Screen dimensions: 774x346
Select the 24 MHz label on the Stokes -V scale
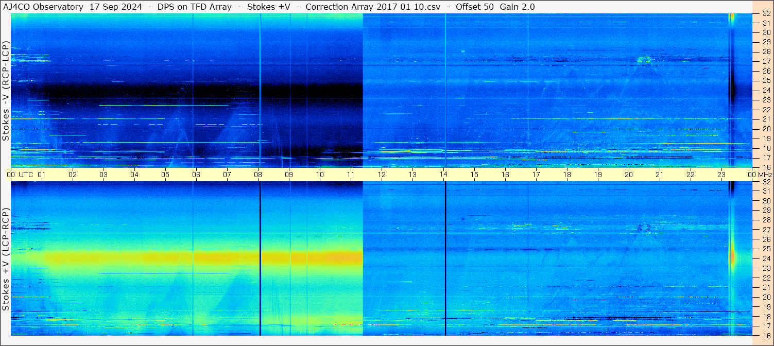[x=766, y=90]
